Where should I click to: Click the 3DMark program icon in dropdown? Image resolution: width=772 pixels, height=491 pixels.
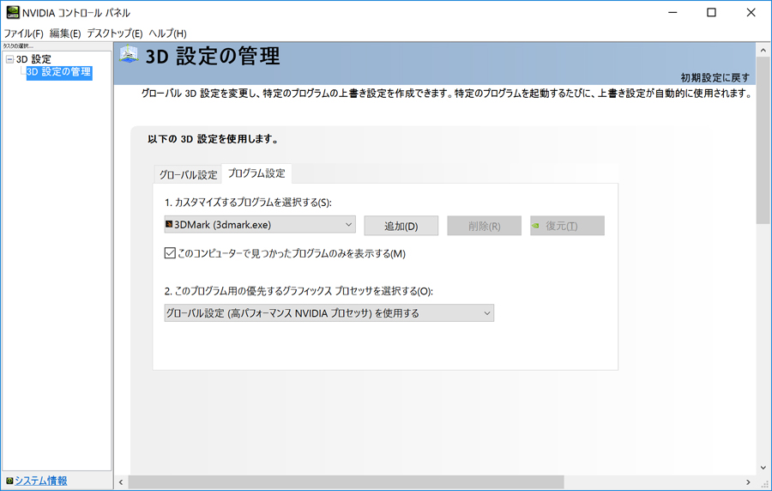tap(169, 225)
